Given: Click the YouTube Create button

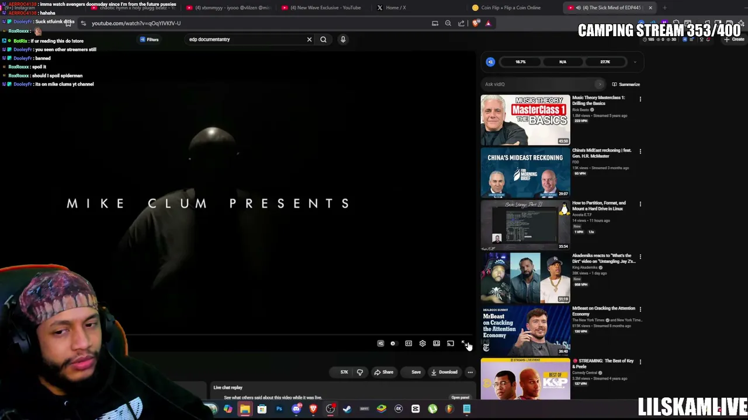Looking at the screenshot, I should click(x=735, y=40).
